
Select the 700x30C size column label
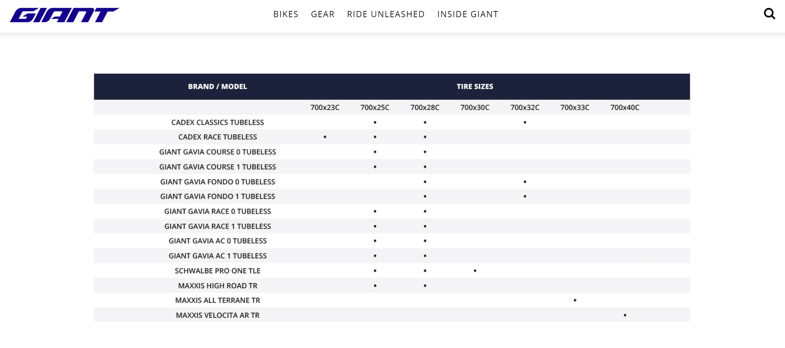tap(475, 107)
